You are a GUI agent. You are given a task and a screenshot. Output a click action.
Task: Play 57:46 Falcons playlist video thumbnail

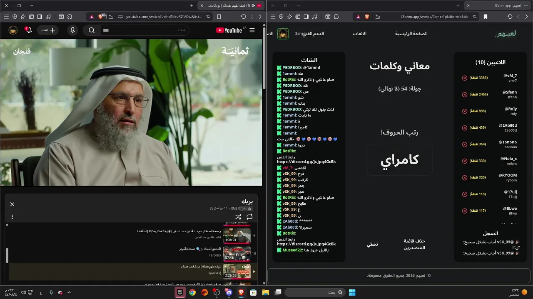[237, 253]
